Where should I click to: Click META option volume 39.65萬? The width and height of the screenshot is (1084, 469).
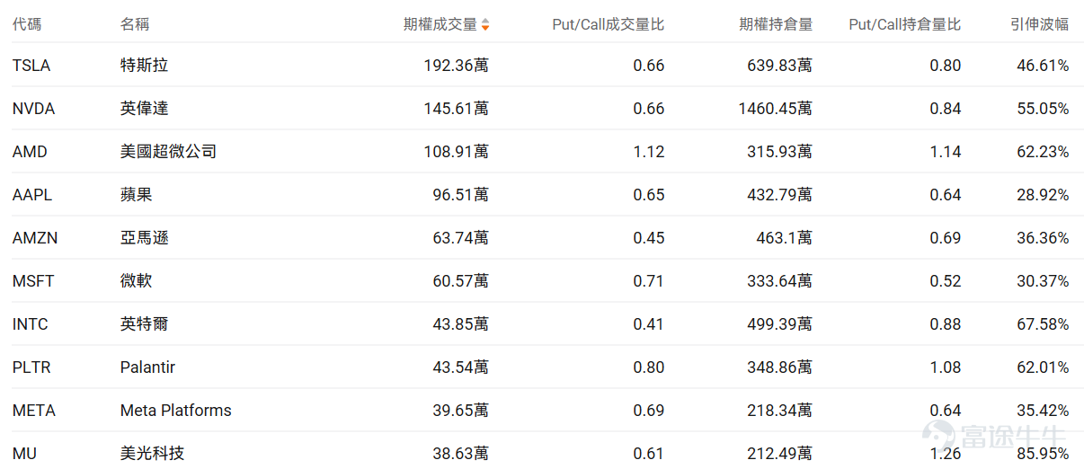pos(461,411)
